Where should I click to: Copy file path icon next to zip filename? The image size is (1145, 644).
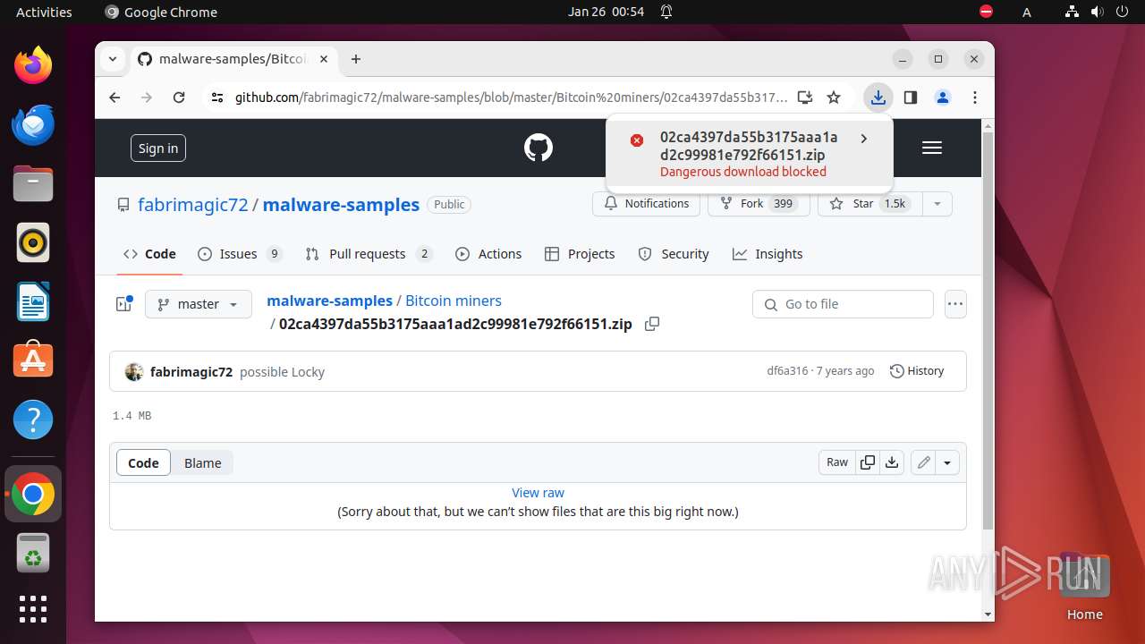(652, 324)
